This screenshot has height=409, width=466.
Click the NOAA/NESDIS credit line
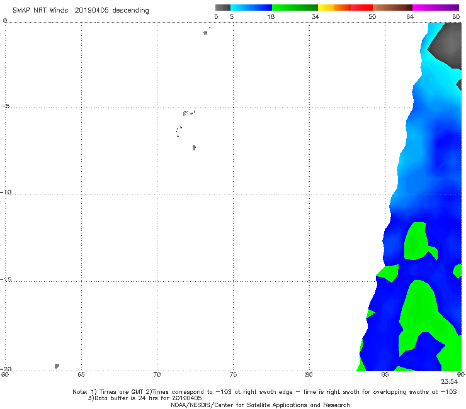pyautogui.click(x=260, y=405)
